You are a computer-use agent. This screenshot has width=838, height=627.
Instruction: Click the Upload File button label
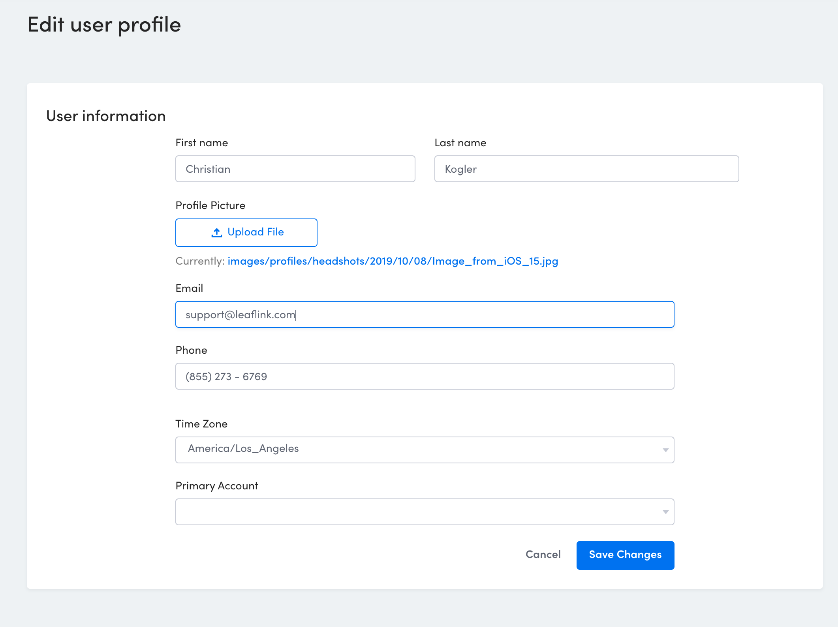point(256,232)
